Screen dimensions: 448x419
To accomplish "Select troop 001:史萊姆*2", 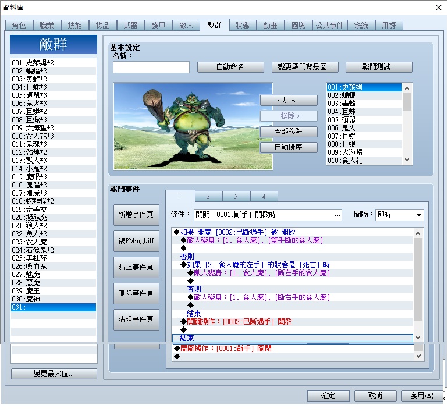I will (x=54, y=63).
